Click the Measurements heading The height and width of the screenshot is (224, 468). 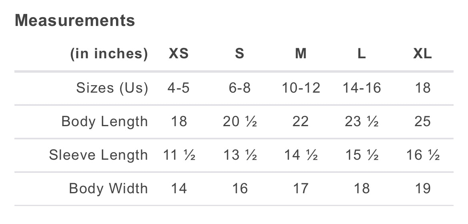click(x=75, y=20)
